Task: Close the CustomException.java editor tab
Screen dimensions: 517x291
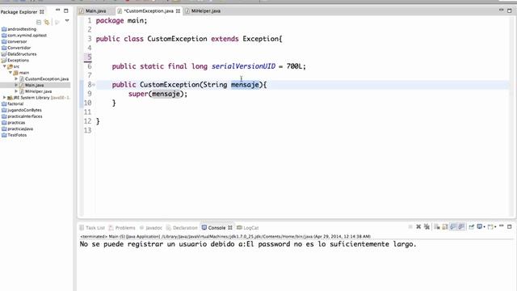Action: click(x=178, y=11)
